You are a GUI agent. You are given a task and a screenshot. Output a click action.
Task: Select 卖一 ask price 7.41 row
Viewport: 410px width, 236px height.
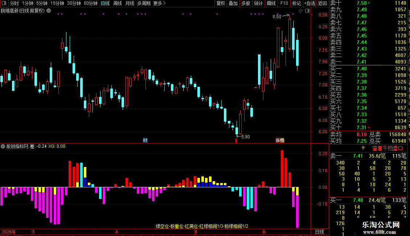(368, 62)
